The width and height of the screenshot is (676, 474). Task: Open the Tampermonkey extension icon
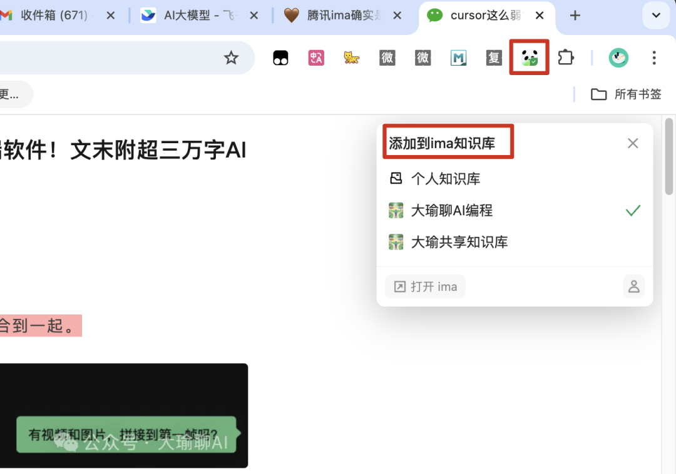click(x=280, y=58)
